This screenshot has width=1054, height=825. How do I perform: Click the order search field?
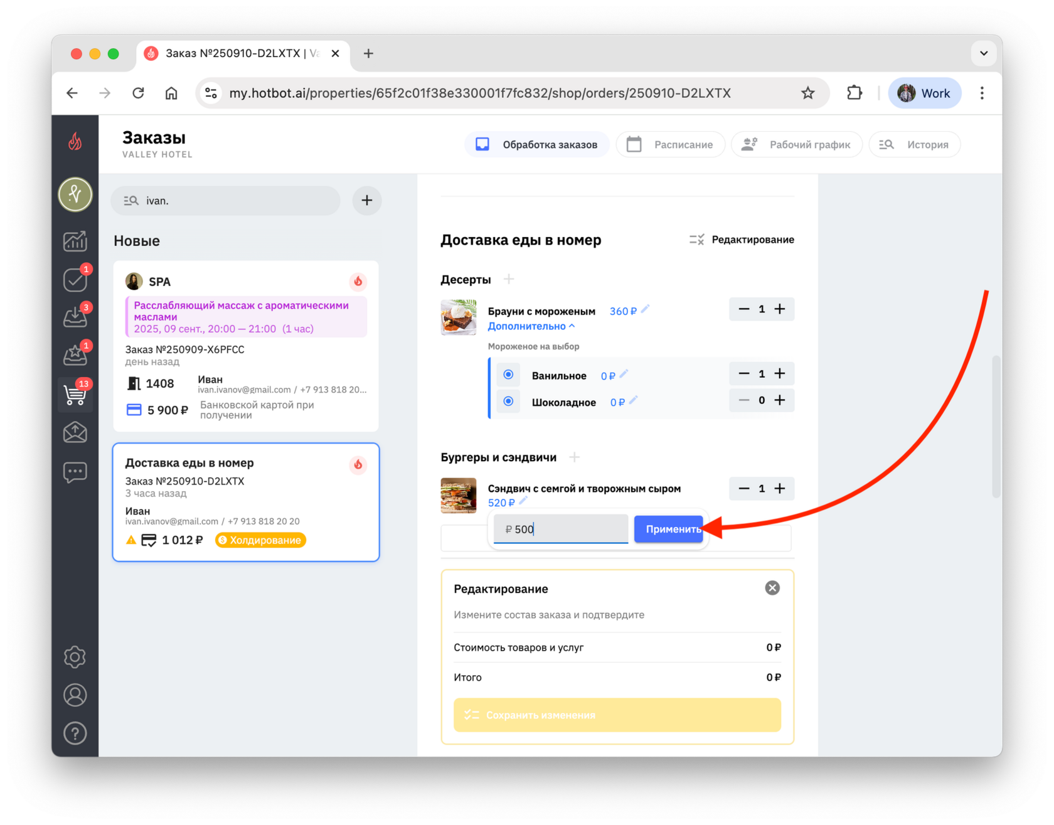226,201
